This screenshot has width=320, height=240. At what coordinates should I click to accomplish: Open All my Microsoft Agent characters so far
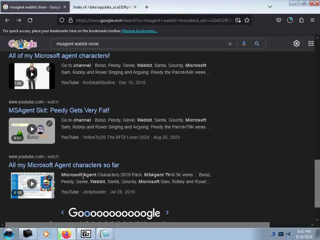(x=64, y=165)
